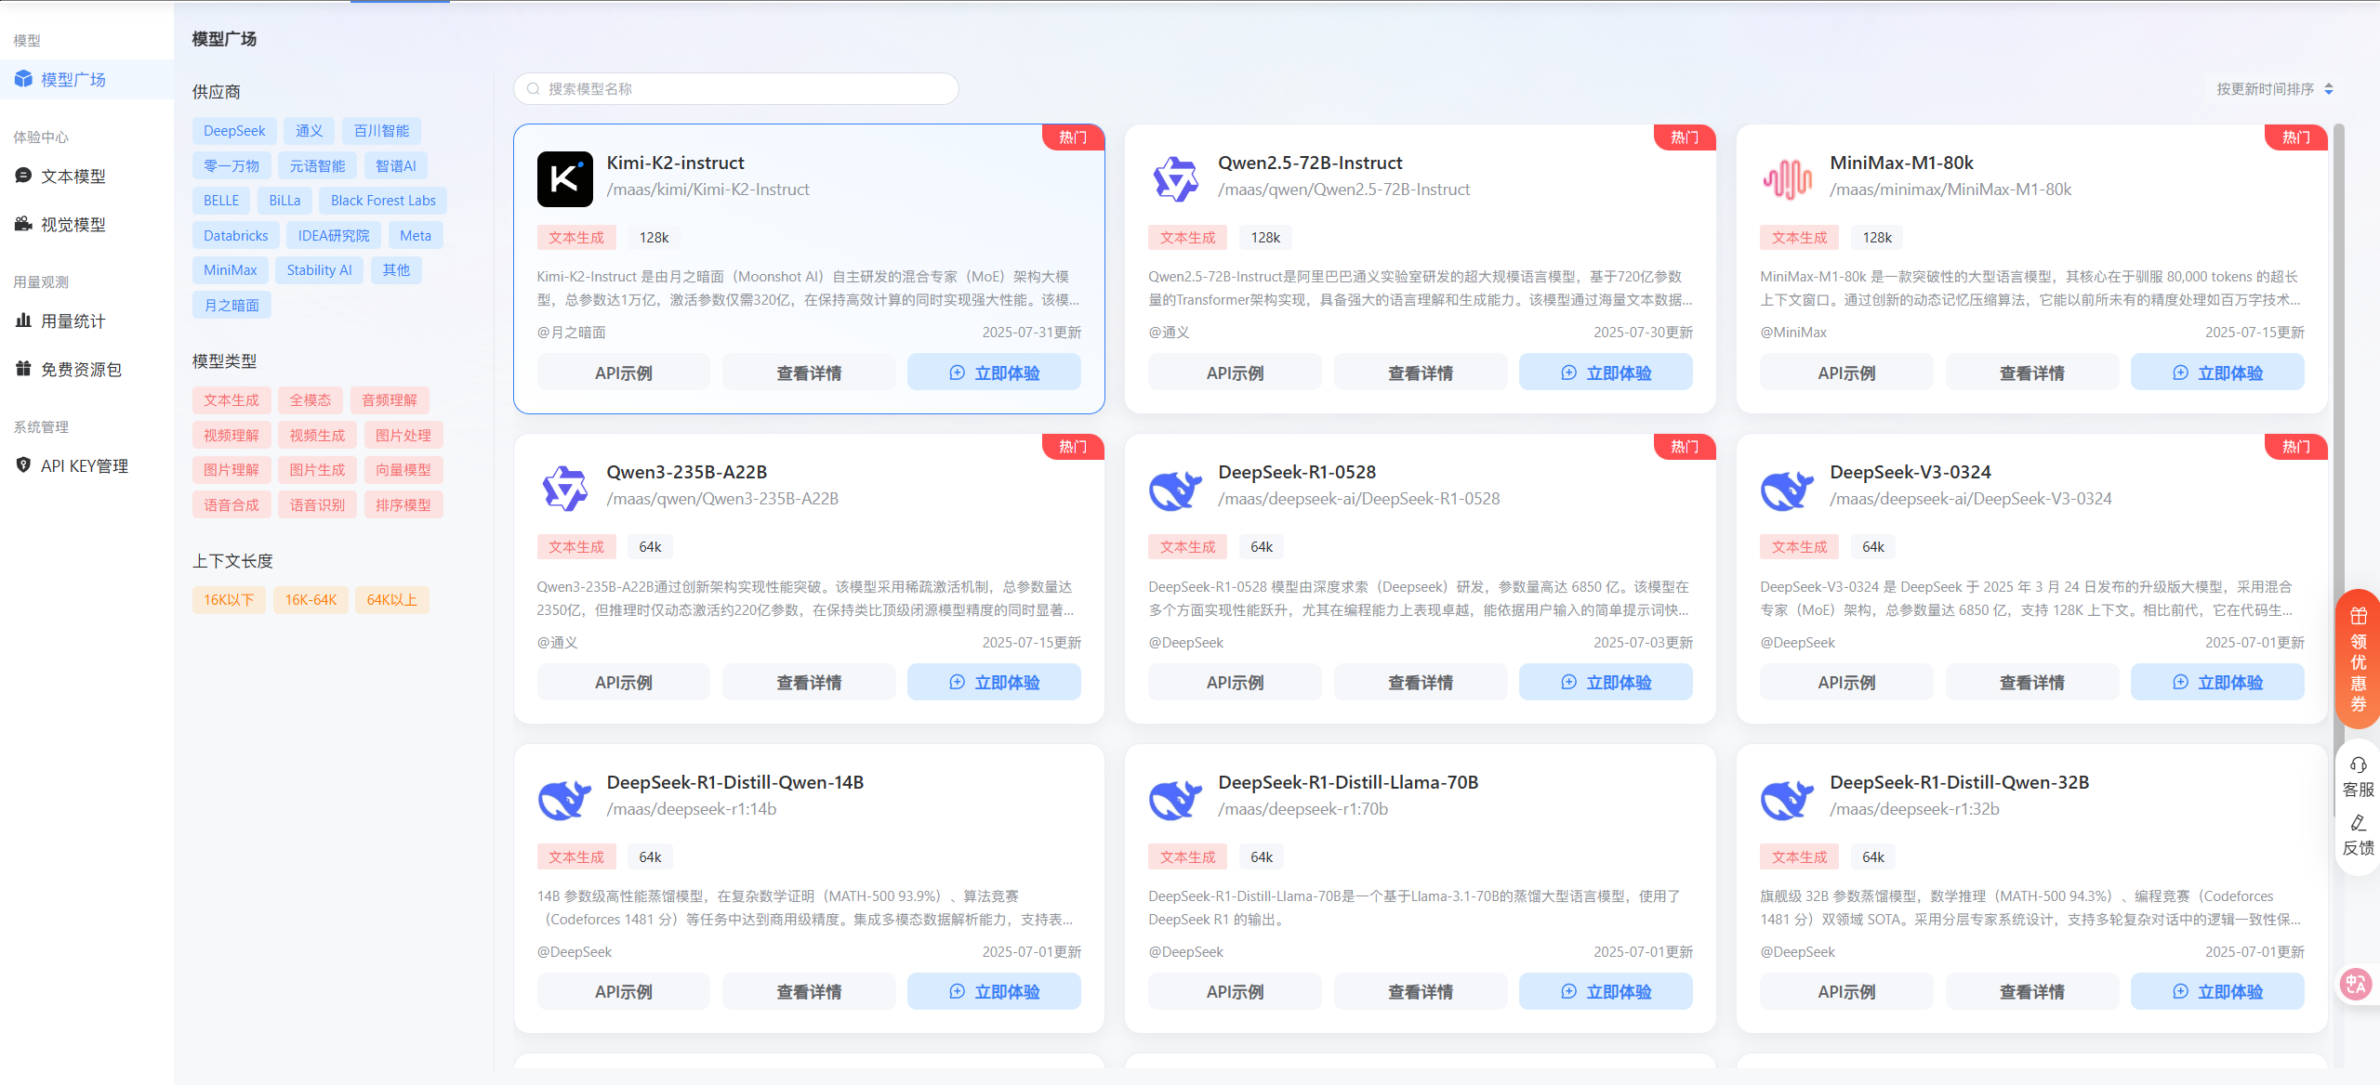Toggle the Black Forest Labs supplier filter

383,201
